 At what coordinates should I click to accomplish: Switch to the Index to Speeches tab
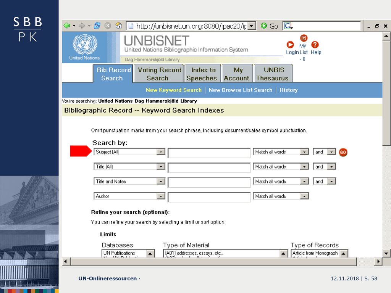[203, 74]
